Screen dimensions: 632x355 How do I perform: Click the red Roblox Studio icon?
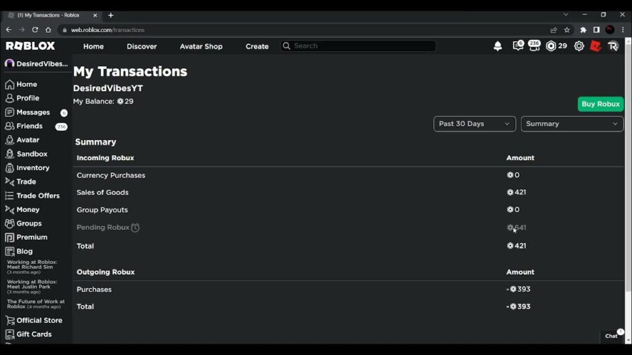point(596,46)
